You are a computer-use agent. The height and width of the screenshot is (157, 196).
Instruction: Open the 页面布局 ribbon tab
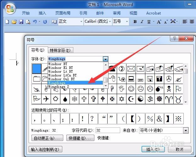[63, 13]
